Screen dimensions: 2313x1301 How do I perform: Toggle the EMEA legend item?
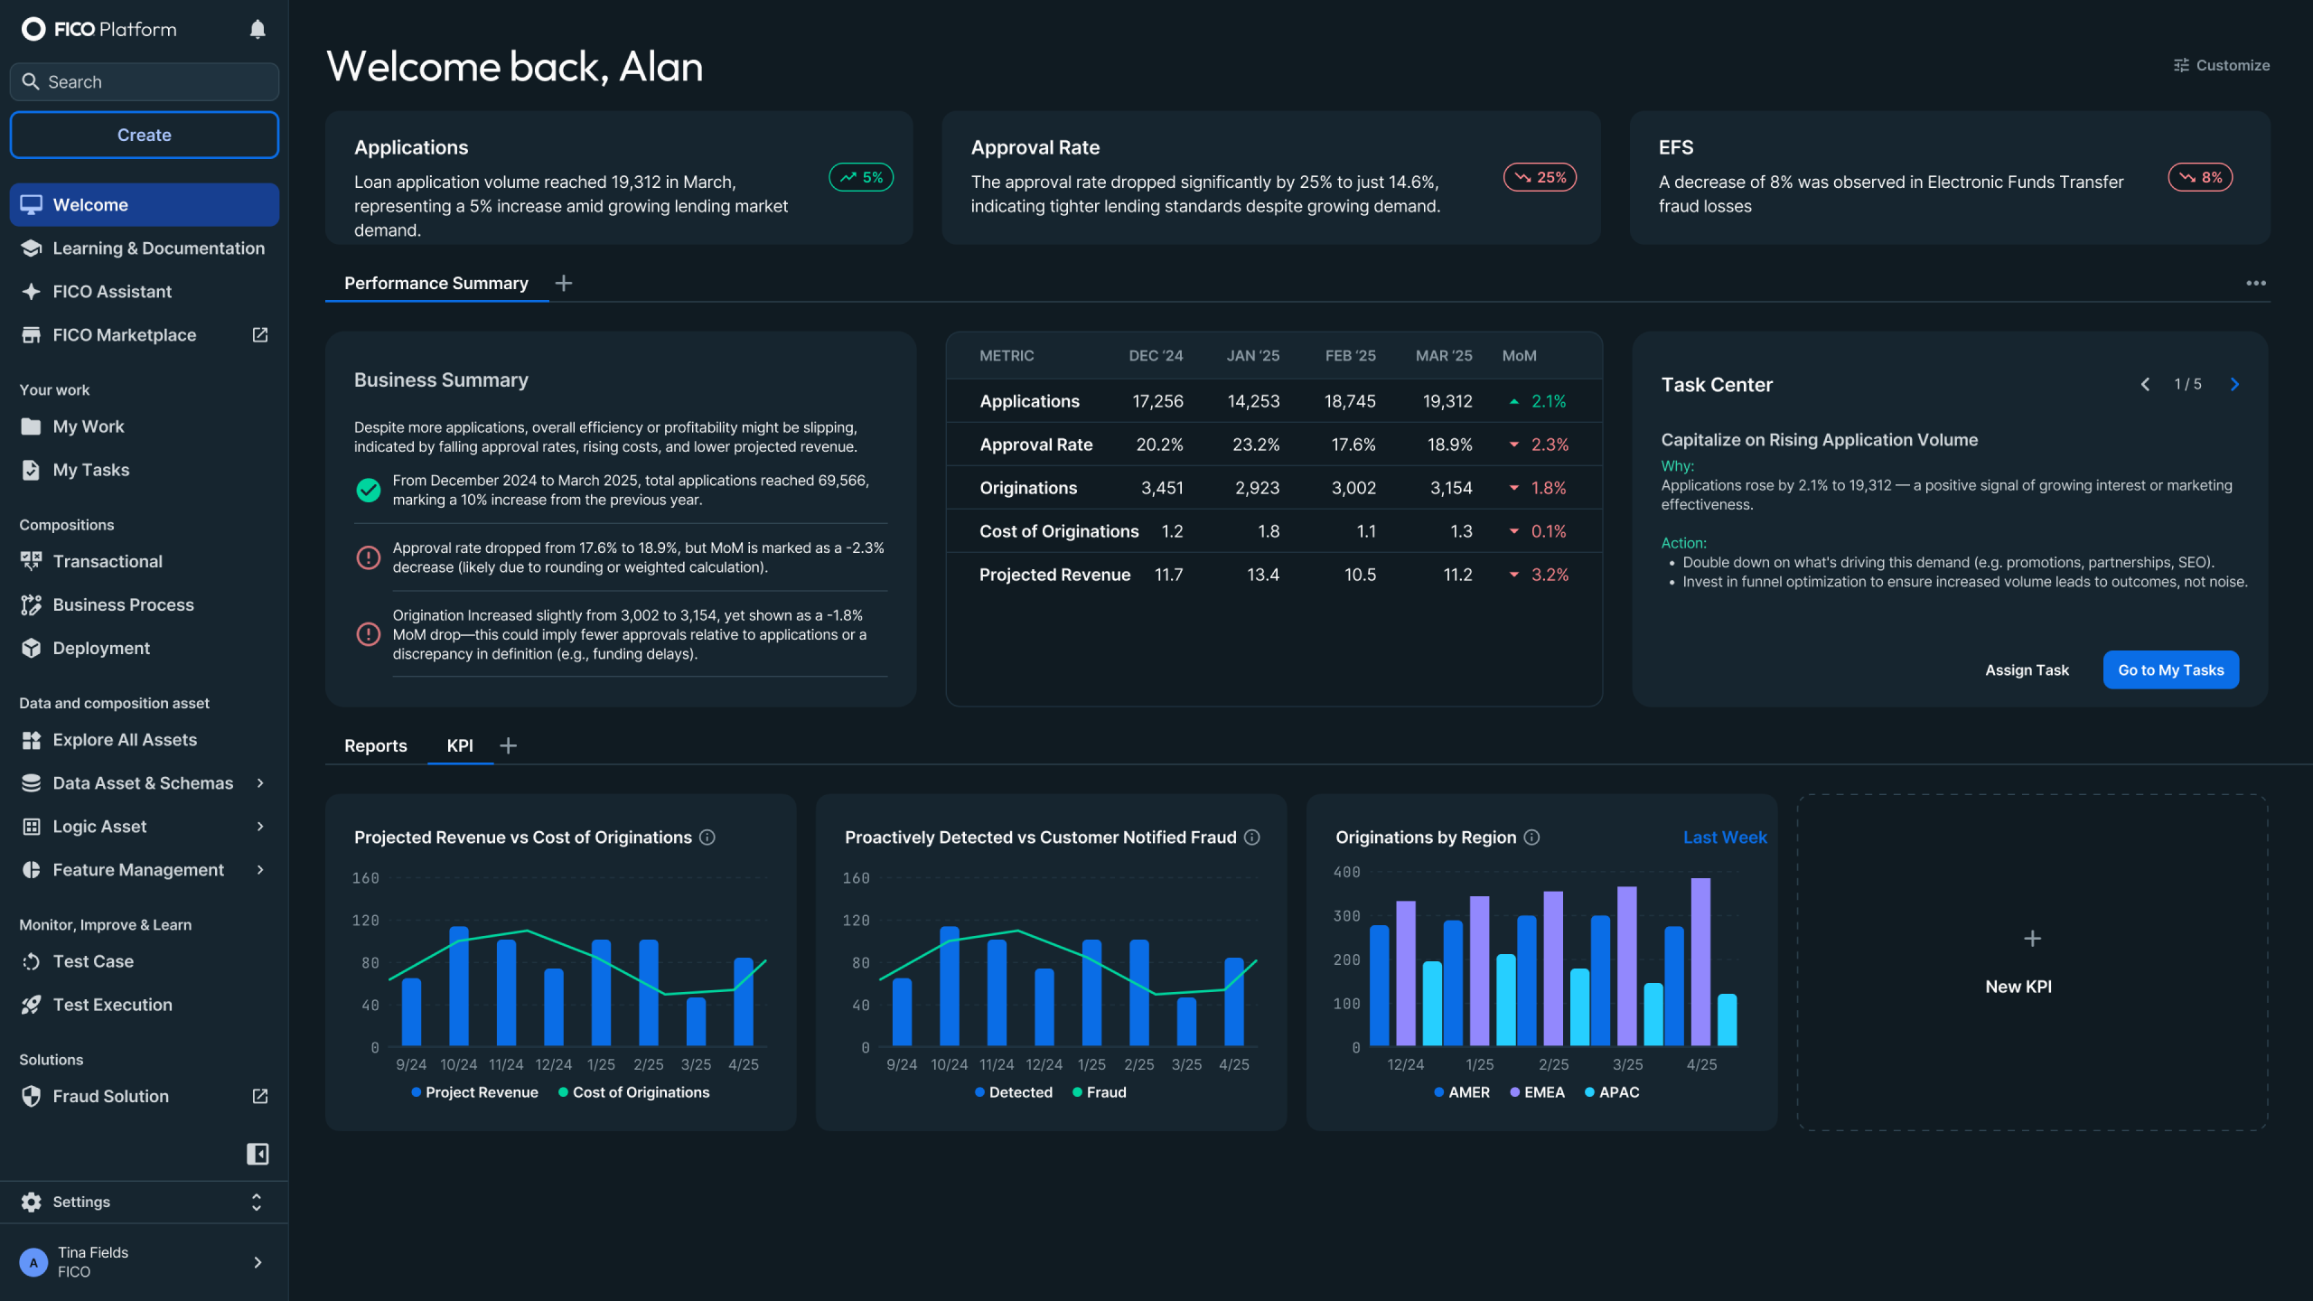(1537, 1092)
